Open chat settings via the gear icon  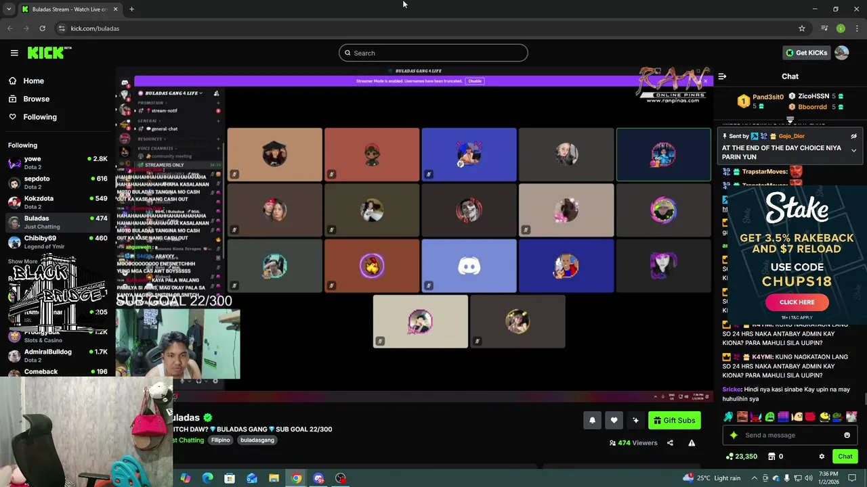[x=822, y=457]
